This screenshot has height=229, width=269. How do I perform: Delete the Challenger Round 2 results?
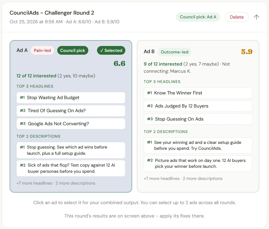(237, 17)
